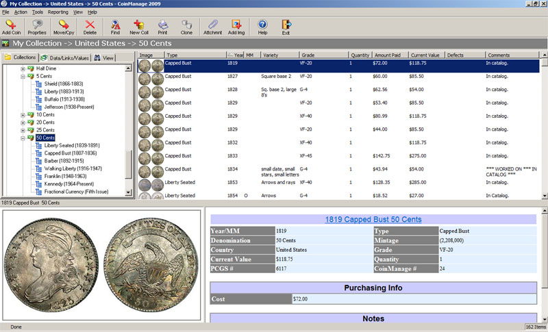
Task: Click the 1828 row coin thumbnail
Action: pos(151,92)
